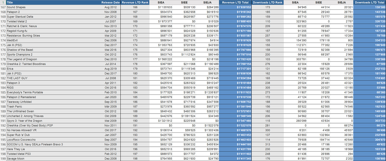Click the Savage Moon title cell

click(15, 159)
